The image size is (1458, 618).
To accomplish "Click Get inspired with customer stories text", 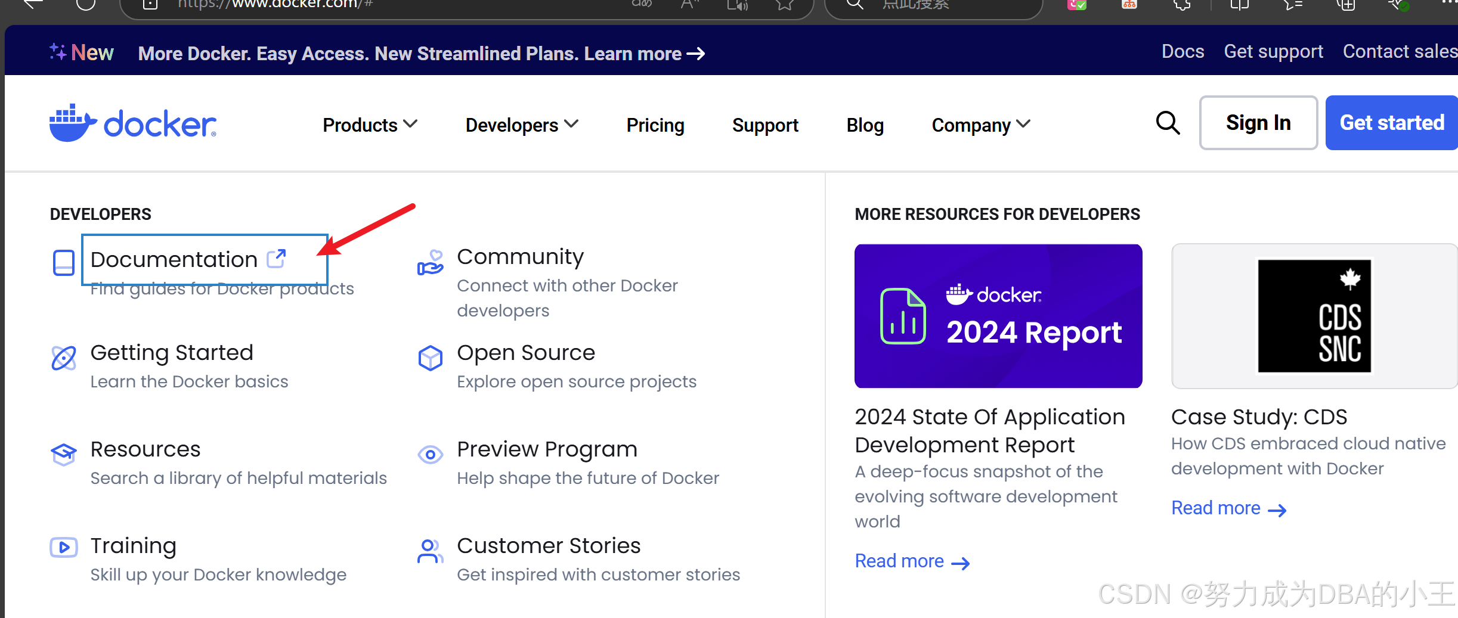I will (598, 575).
